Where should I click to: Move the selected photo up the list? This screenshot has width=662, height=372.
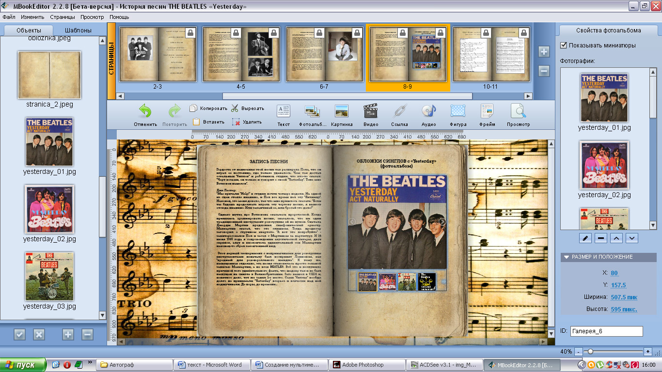(x=616, y=238)
